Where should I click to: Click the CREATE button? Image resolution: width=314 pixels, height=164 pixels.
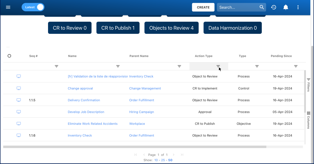(x=203, y=7)
